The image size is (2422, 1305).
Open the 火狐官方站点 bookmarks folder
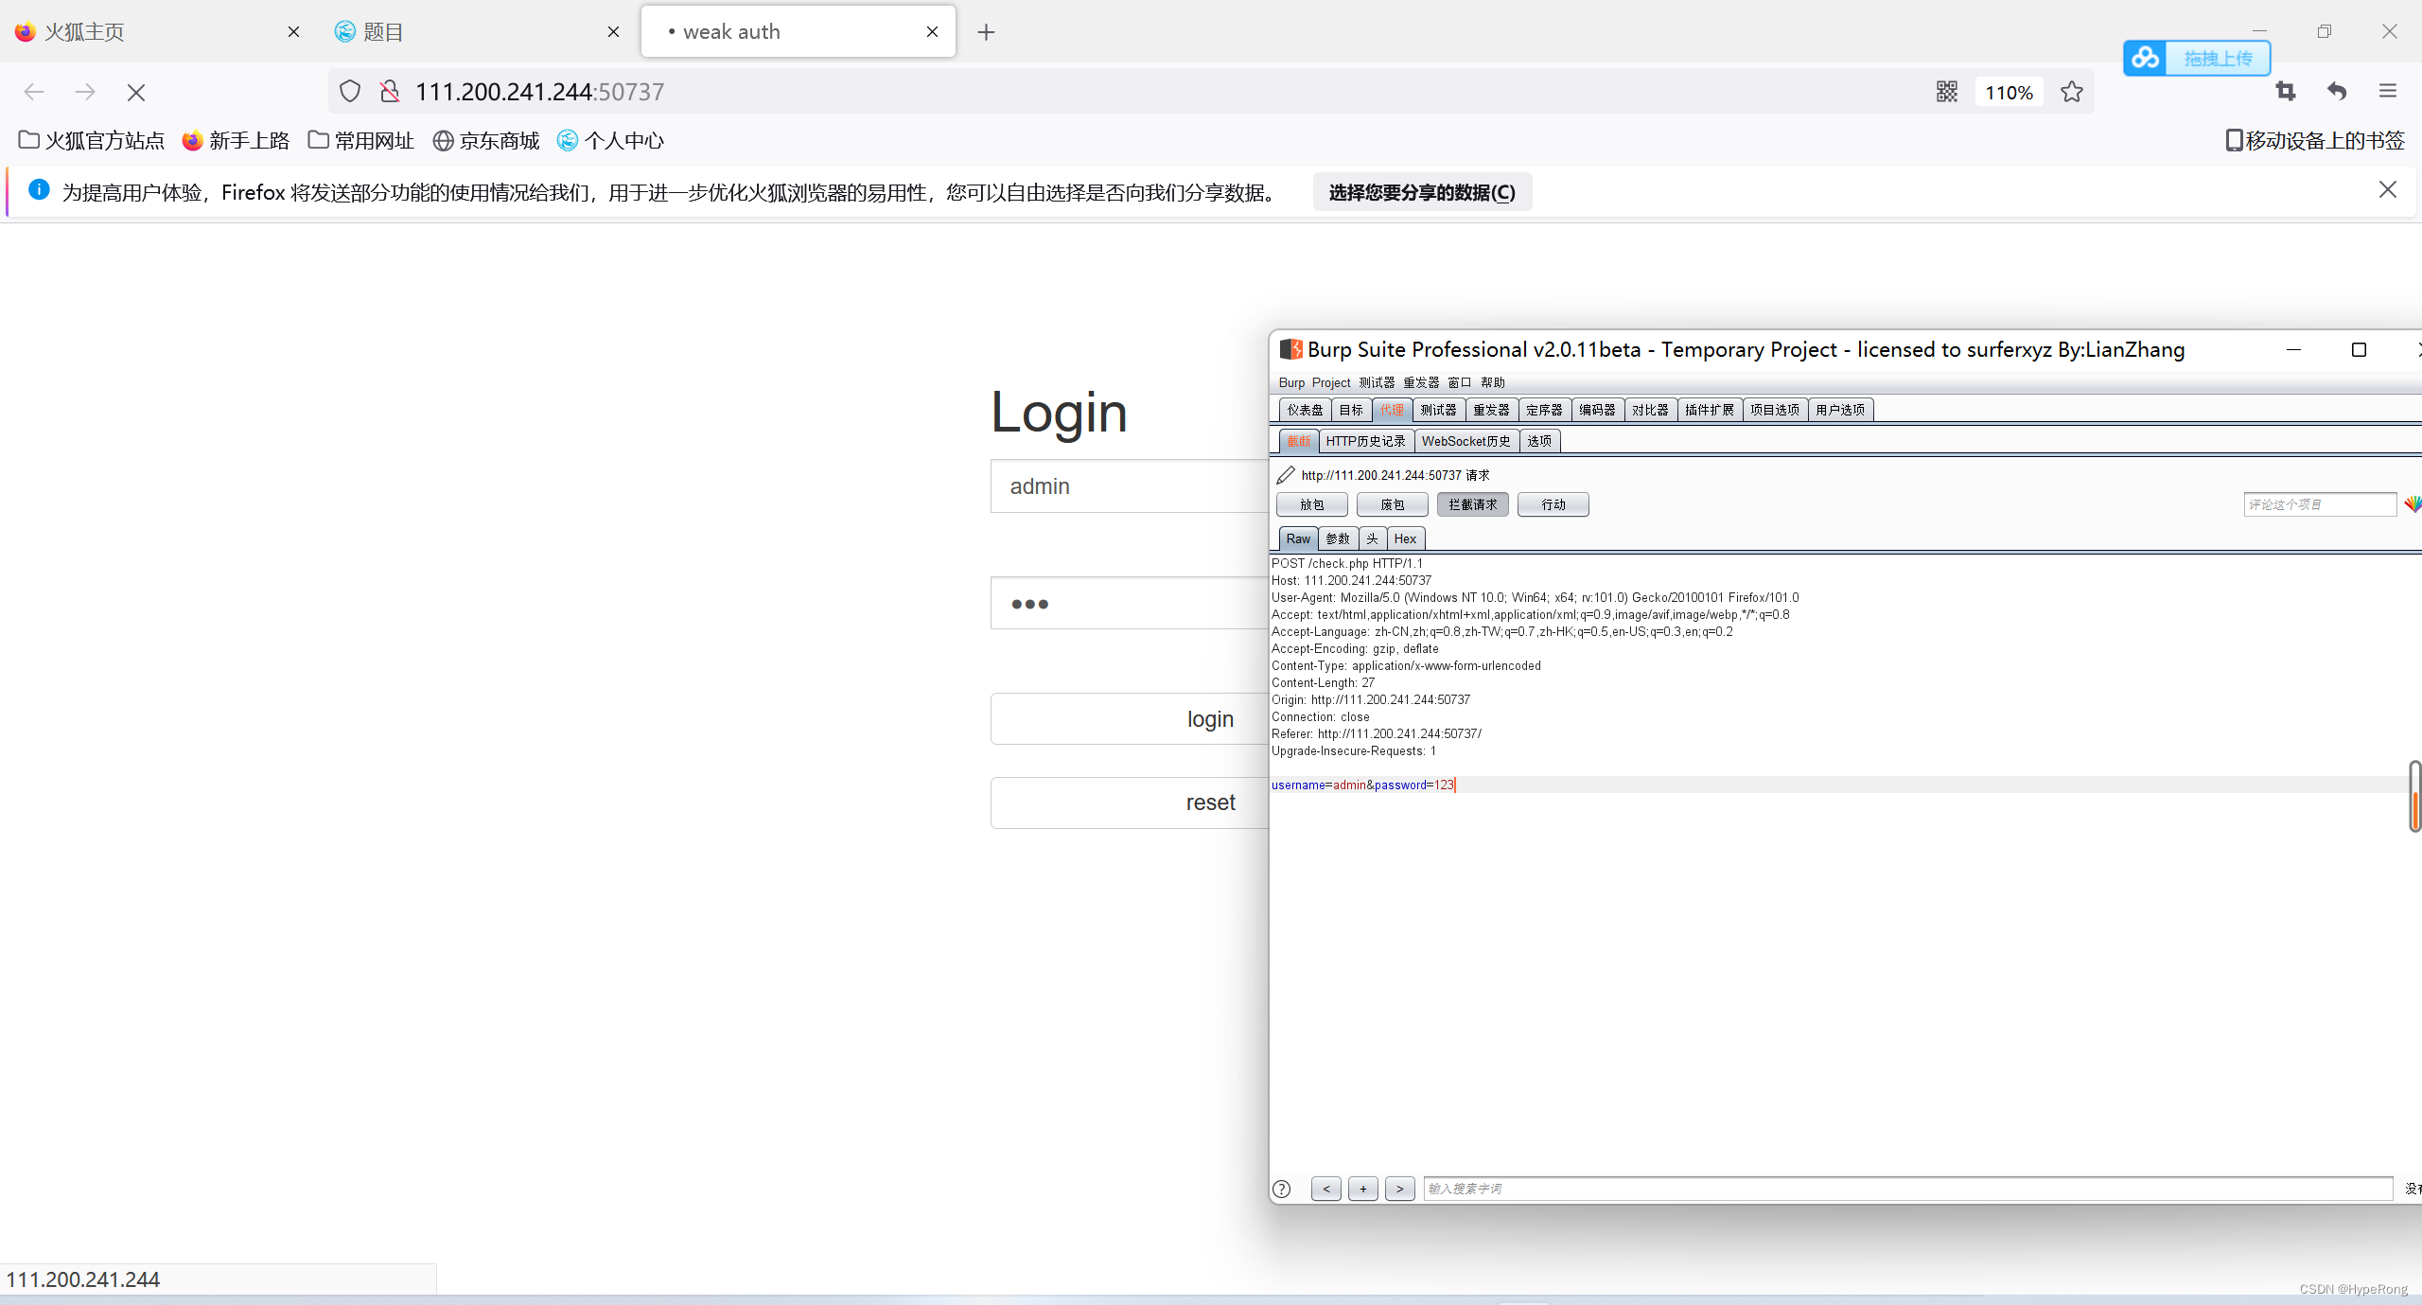click(x=92, y=141)
